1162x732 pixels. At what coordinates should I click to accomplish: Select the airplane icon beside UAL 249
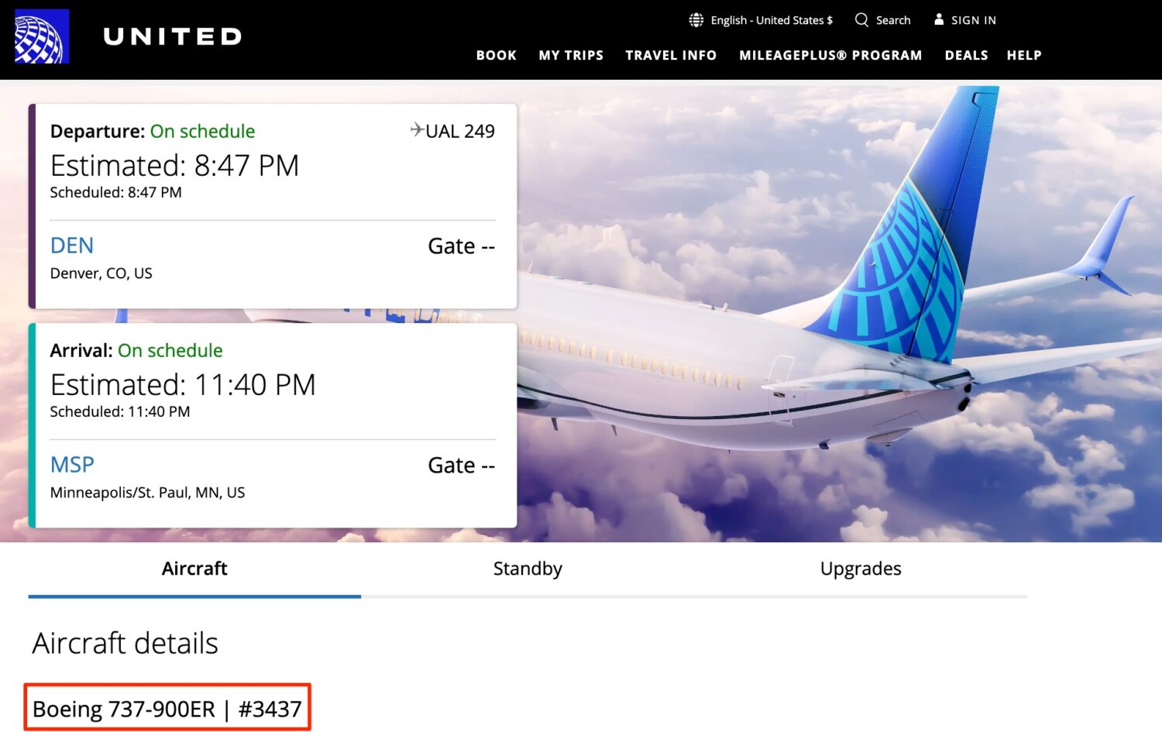[416, 130]
